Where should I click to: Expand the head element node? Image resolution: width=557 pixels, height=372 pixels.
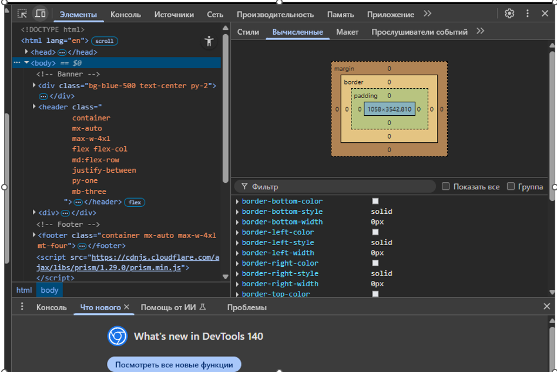point(27,52)
